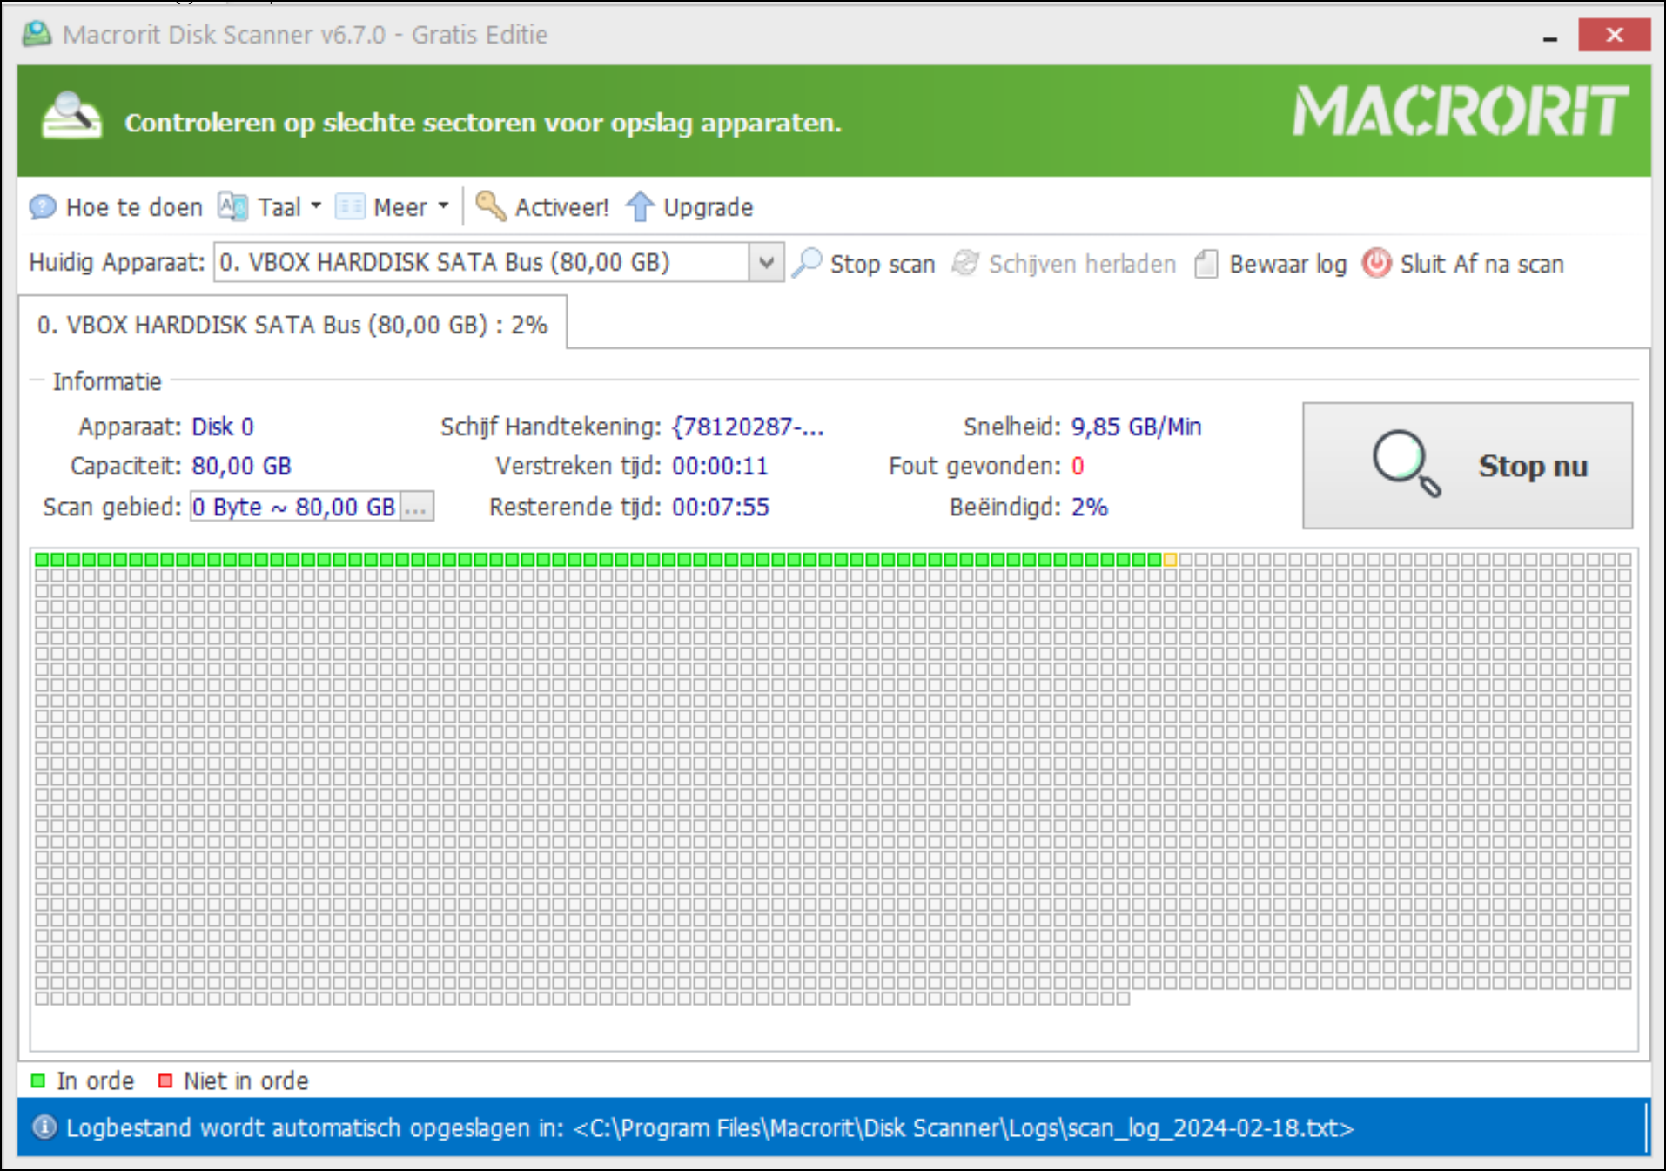
Task: Click the disk scanner icon in green banner
Action: (x=71, y=118)
